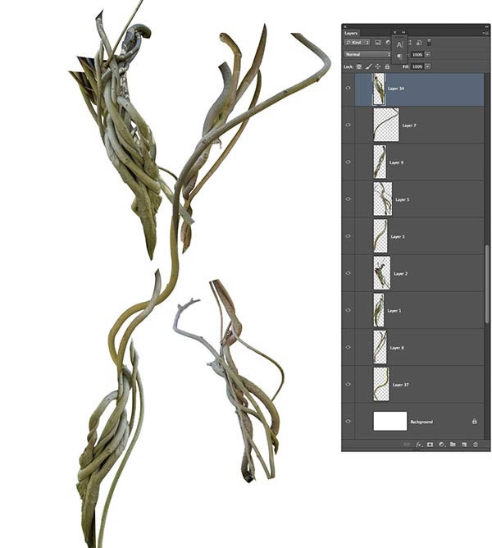492x548 pixels.
Task: Toggle adjustment layer filter icon
Action: click(x=388, y=43)
